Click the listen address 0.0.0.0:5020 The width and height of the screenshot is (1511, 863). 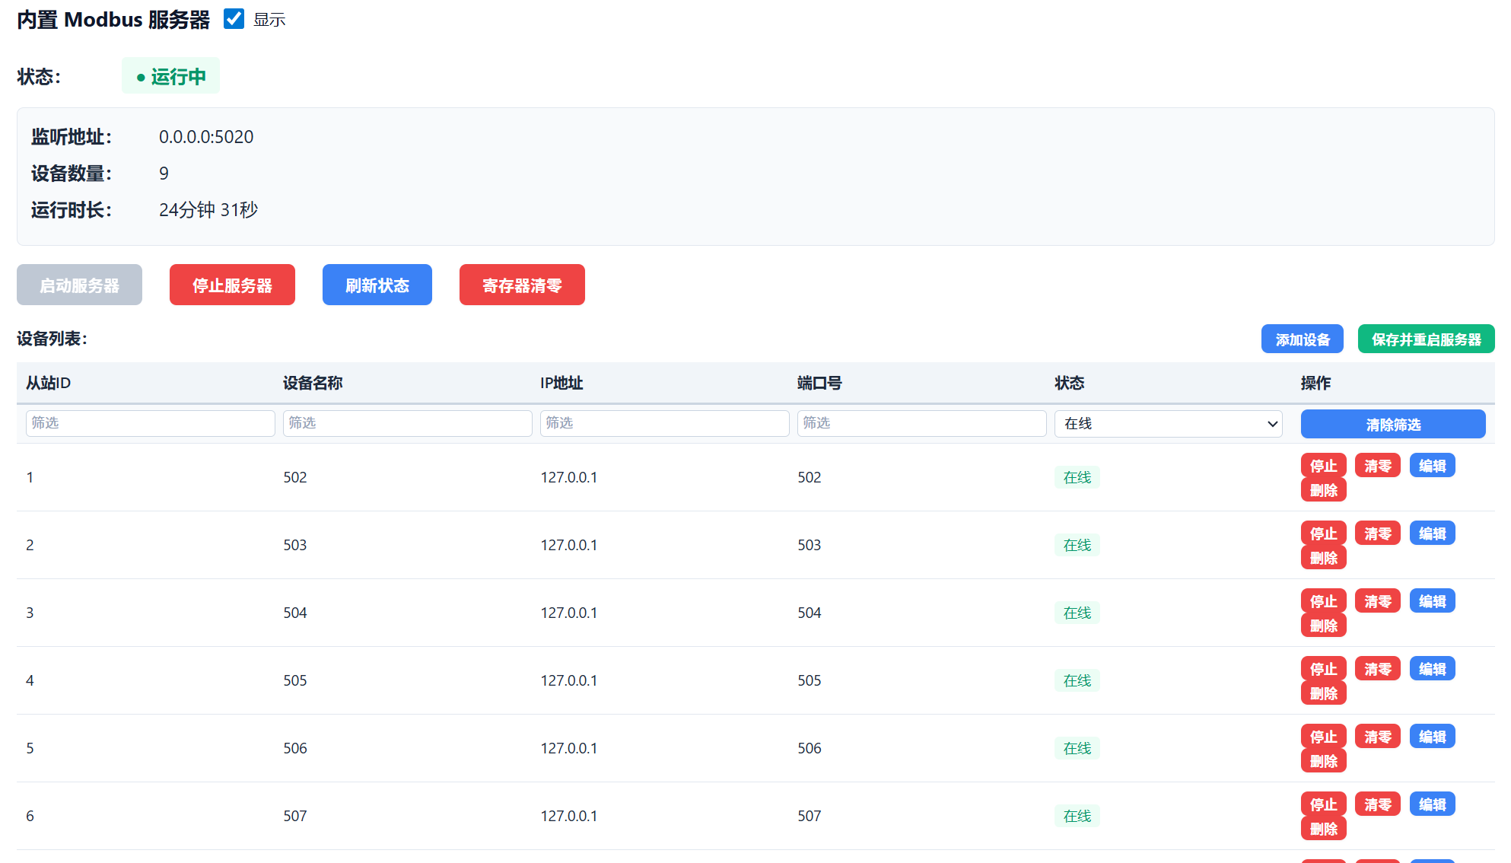point(206,137)
